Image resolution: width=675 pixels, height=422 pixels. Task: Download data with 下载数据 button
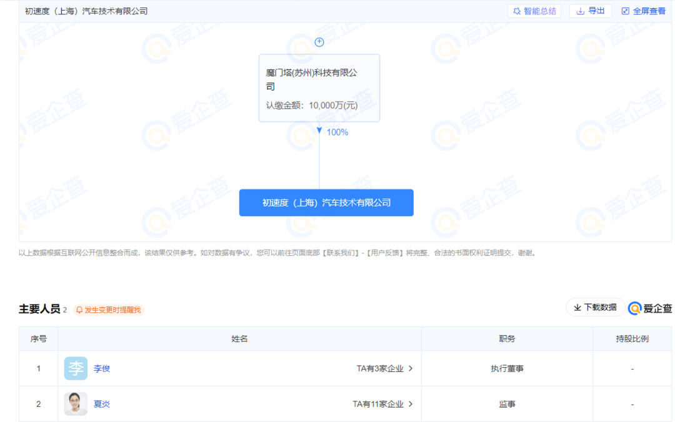[x=595, y=307]
